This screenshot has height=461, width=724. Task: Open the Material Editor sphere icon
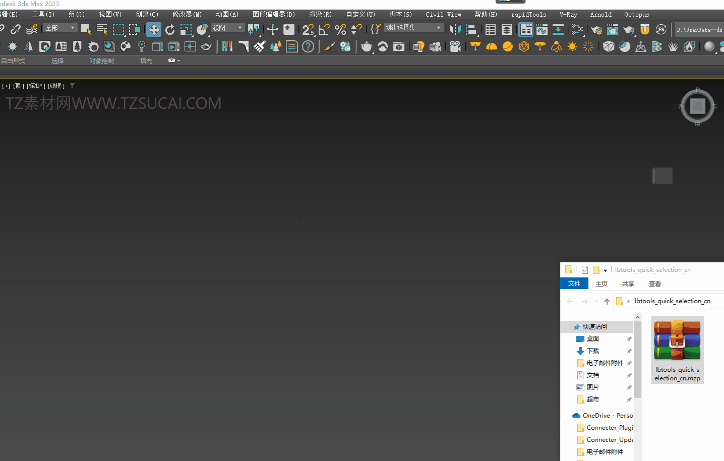[x=709, y=47]
